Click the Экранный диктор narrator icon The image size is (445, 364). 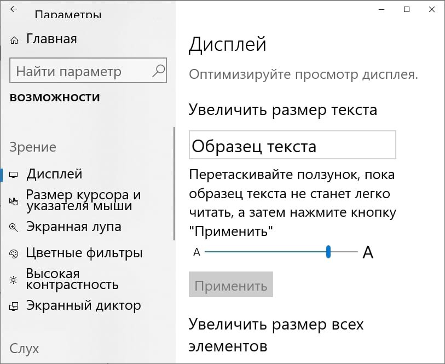click(x=14, y=307)
